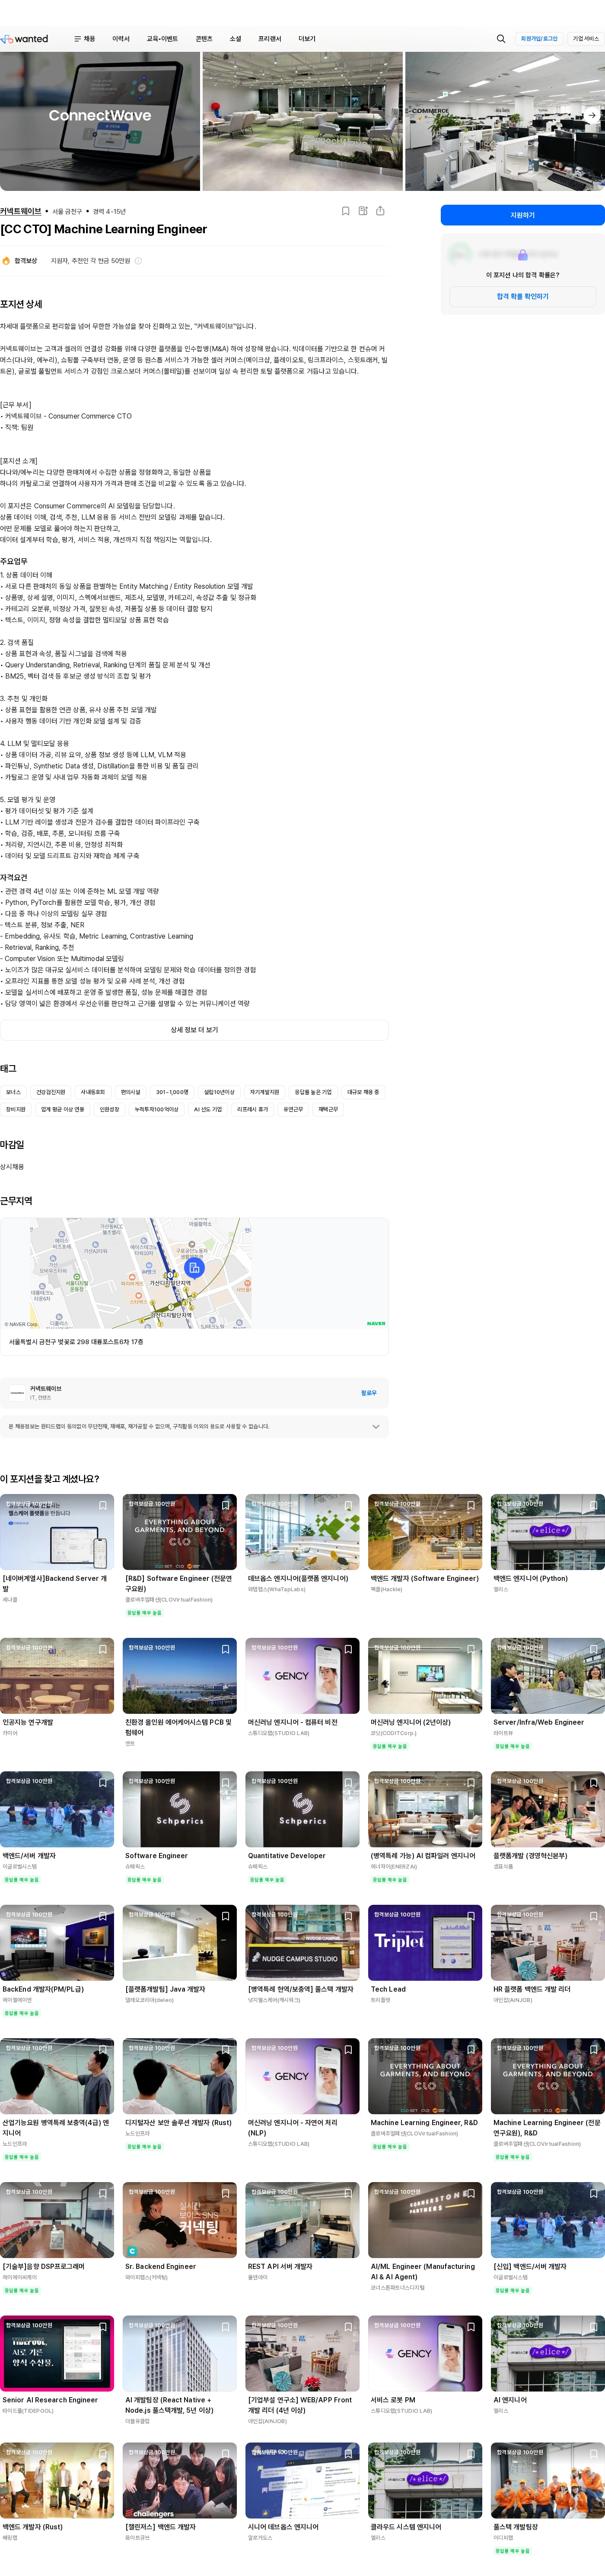
Task: Bookmark the Sr. Backend Engineer card
Action: tap(225, 2193)
